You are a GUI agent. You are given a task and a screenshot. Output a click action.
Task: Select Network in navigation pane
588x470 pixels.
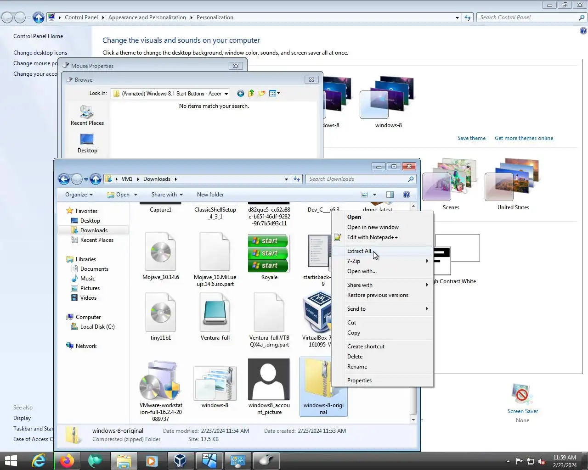point(86,346)
